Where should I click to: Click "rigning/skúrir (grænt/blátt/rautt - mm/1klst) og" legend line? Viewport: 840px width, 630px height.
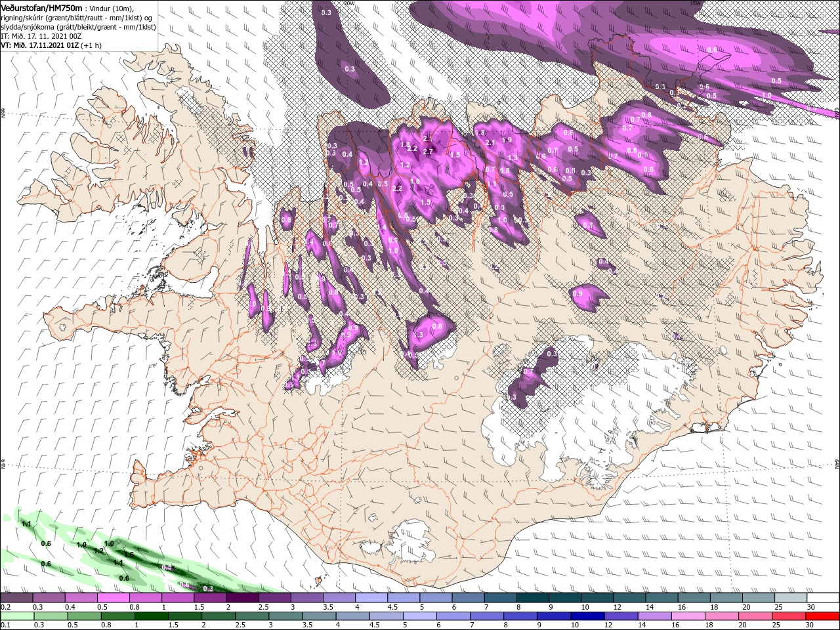pyautogui.click(x=75, y=18)
